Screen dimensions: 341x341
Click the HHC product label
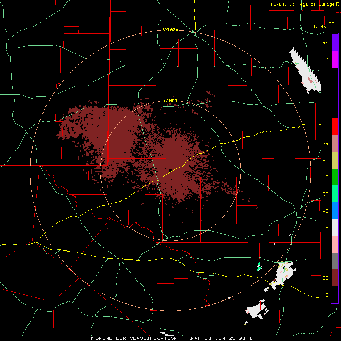click(x=333, y=23)
